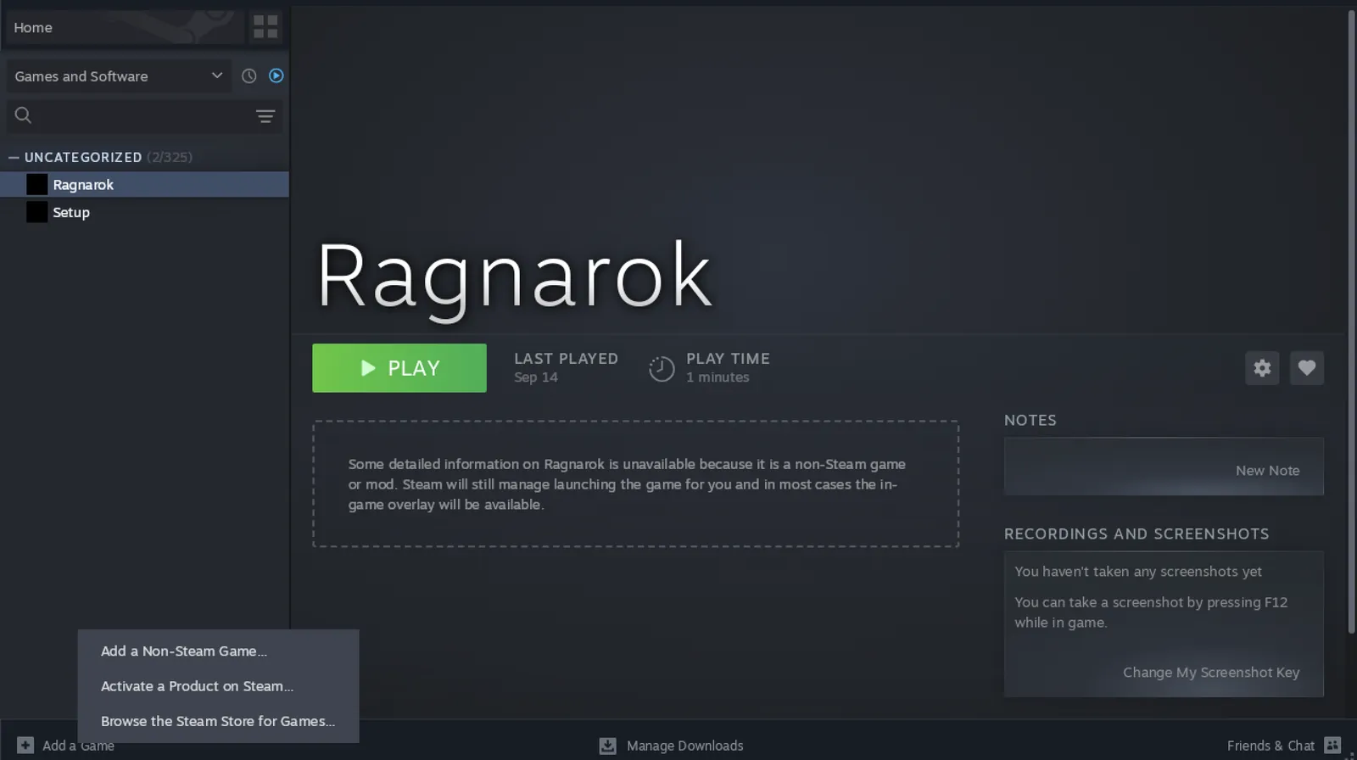The height and width of the screenshot is (760, 1357).
Task: Open the Friends & Chat icon
Action: pyautogui.click(x=1332, y=745)
